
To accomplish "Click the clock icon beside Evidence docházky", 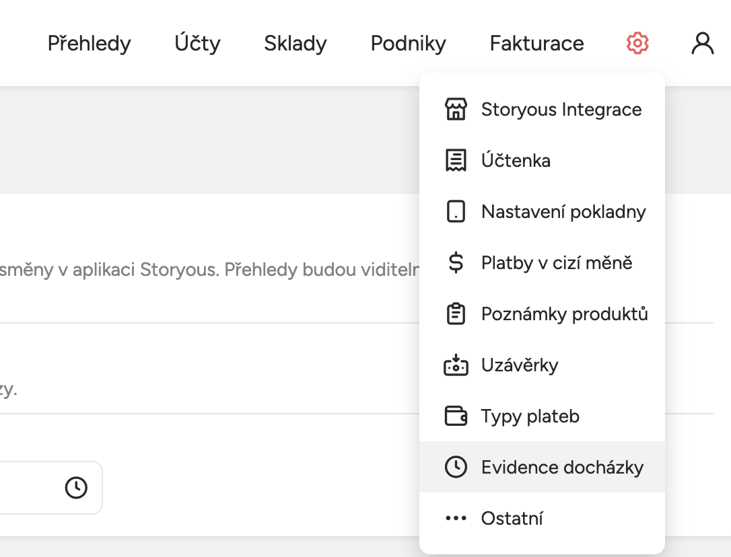I will tap(456, 467).
